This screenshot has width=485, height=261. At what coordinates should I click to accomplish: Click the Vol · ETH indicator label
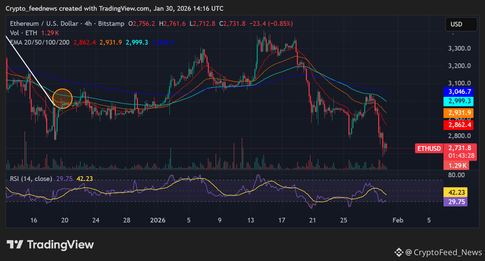pyautogui.click(x=24, y=33)
